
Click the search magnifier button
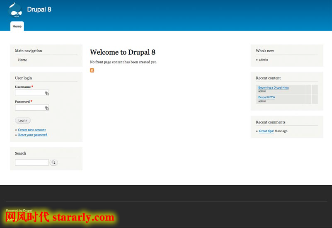53,163
